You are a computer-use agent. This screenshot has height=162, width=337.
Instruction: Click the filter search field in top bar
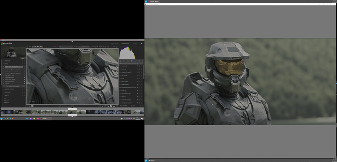(x=66, y=47)
